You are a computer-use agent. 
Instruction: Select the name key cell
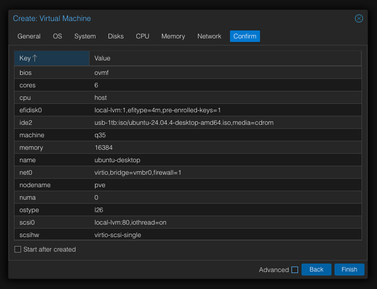51,160
